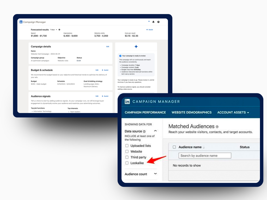
Task: Click the Search by audience name field
Action: click(x=205, y=156)
